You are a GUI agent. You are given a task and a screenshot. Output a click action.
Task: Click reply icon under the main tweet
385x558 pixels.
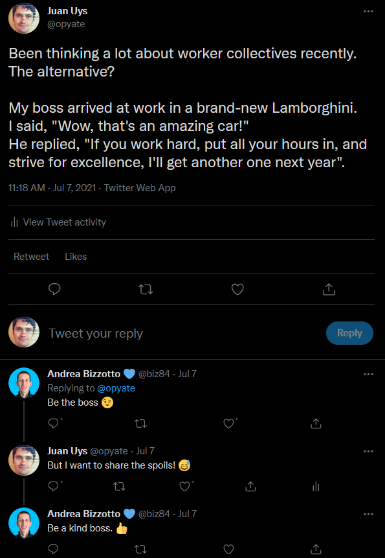pos(54,289)
